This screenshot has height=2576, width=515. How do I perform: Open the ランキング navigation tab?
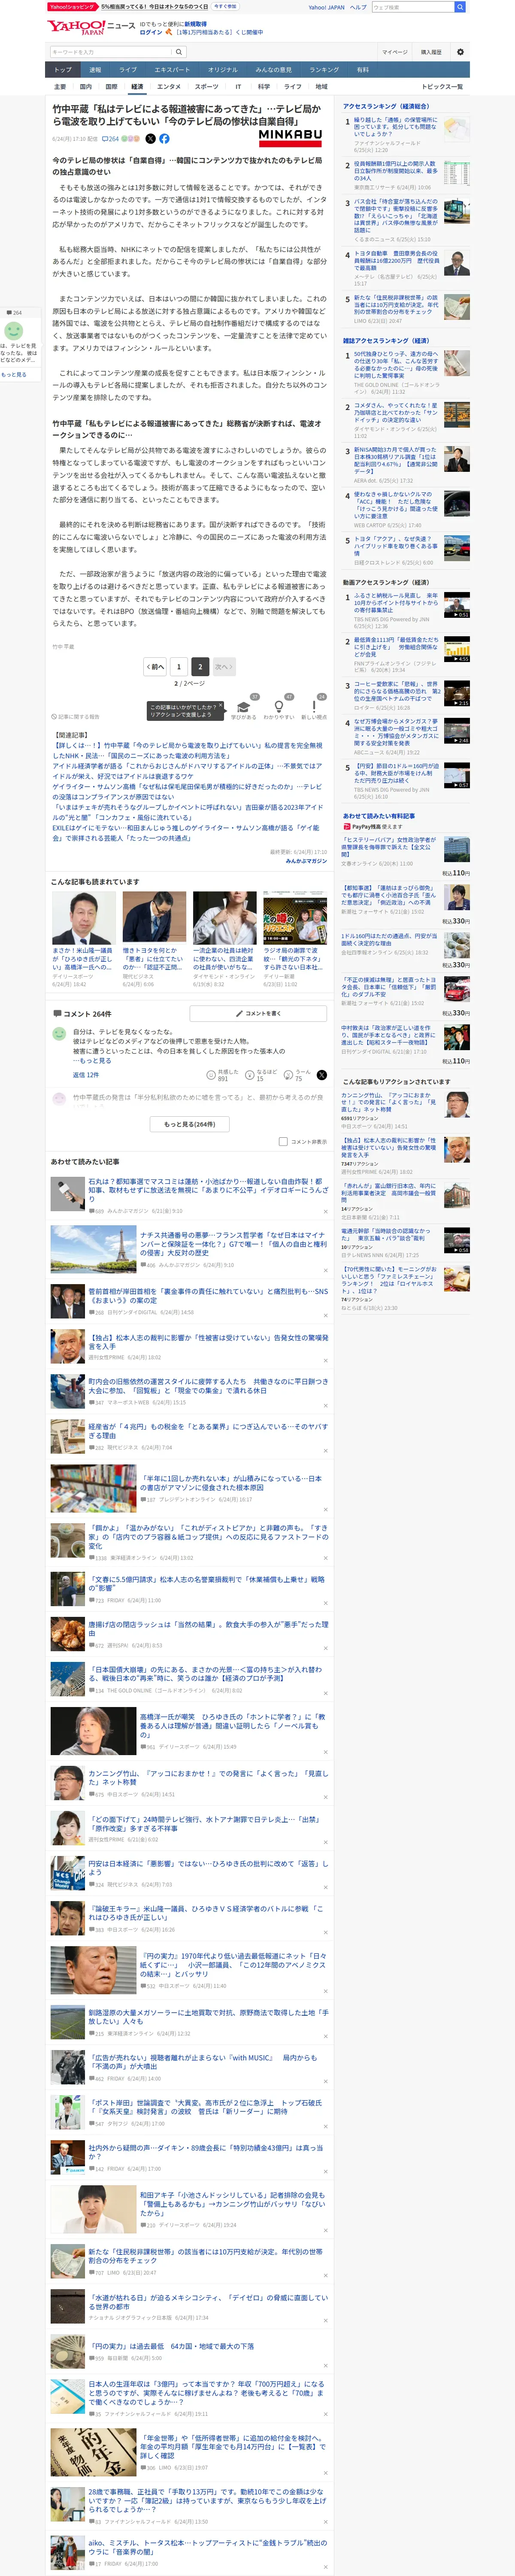[324, 70]
